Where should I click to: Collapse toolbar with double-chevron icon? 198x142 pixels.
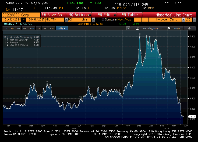click(x=128, y=29)
